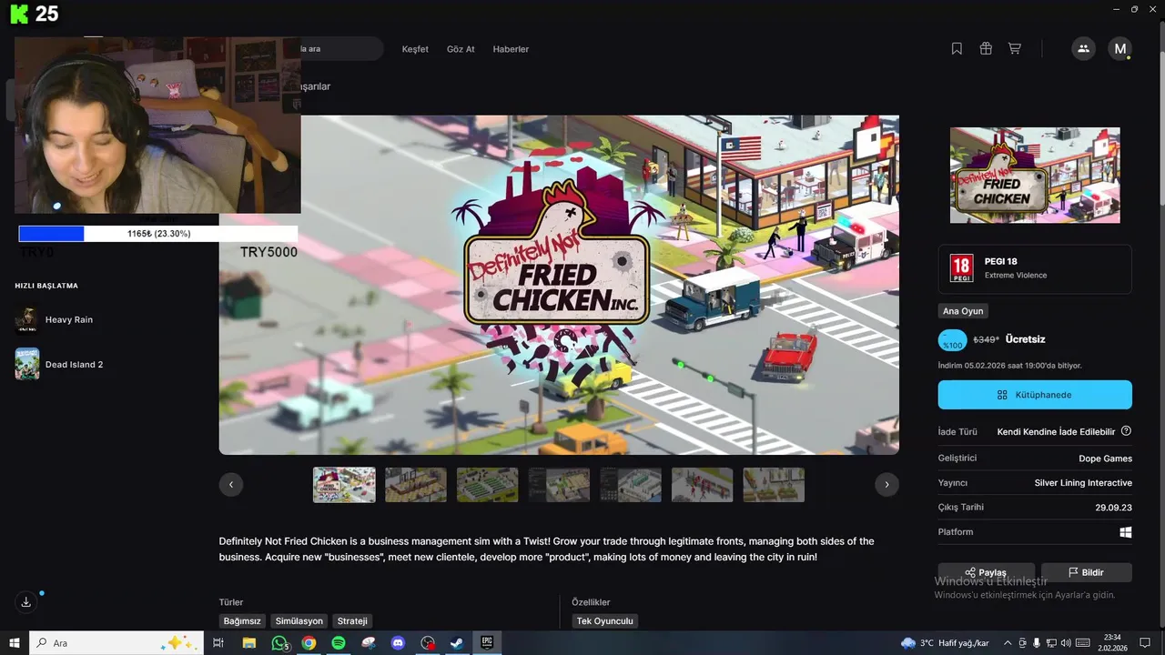
Task: Open Steam from the taskbar
Action: coord(457,643)
